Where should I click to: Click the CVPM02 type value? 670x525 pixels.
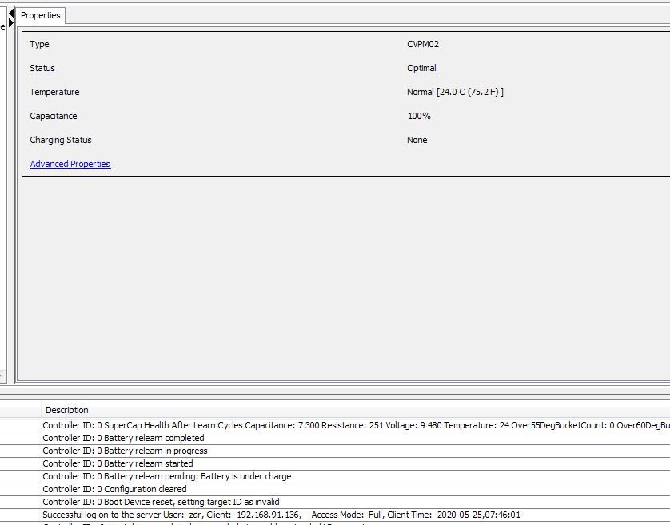[423, 45]
